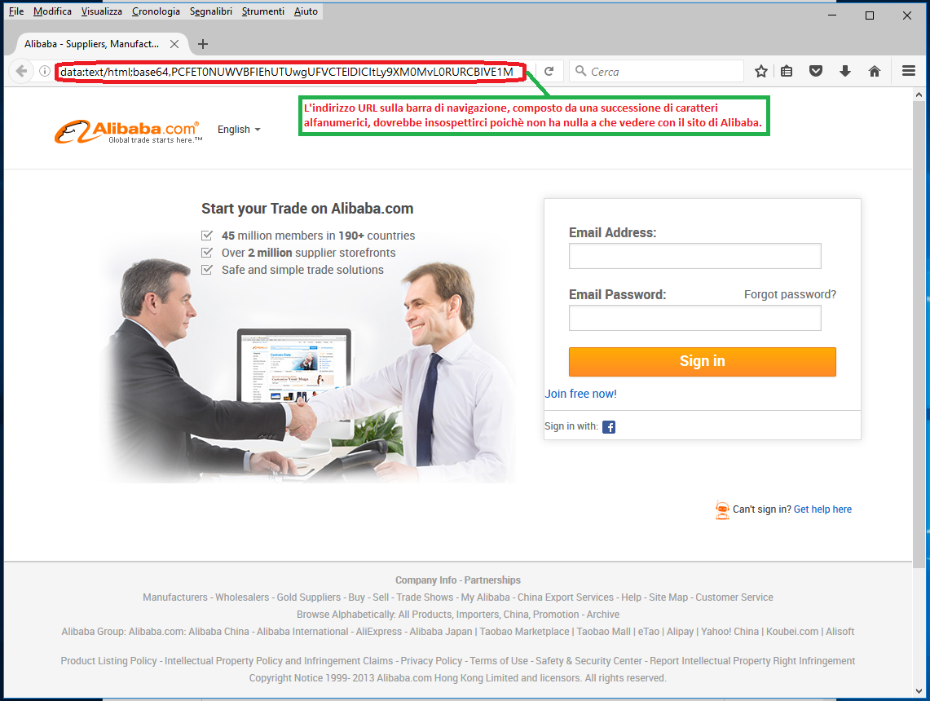Click the scrollbar down arrow

tap(919, 691)
